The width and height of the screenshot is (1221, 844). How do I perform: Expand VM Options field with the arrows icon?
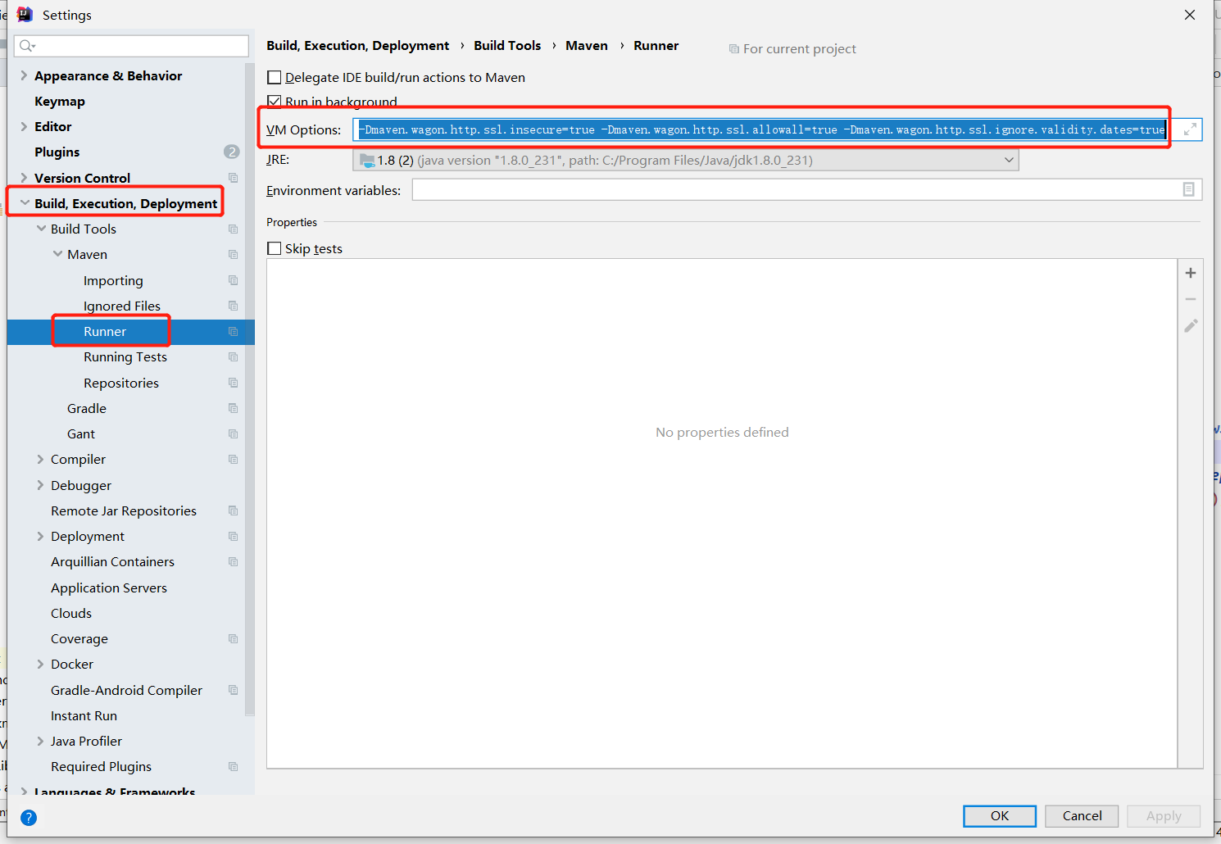pos(1190,129)
